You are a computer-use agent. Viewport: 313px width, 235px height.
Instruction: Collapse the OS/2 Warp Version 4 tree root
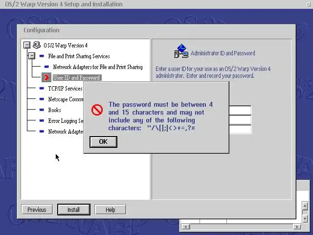tap(27, 45)
